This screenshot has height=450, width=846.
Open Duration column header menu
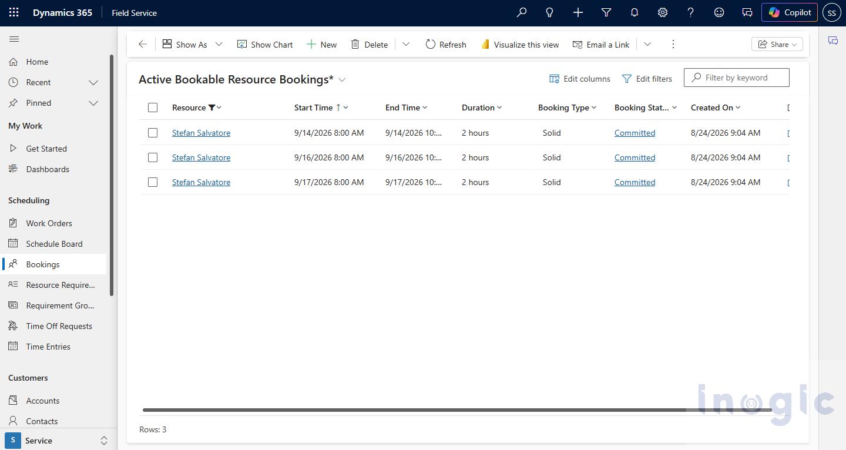pyautogui.click(x=482, y=108)
